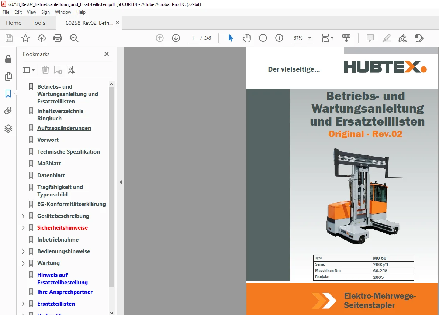Open the View menu
The width and height of the screenshot is (439, 315).
pos(31,12)
